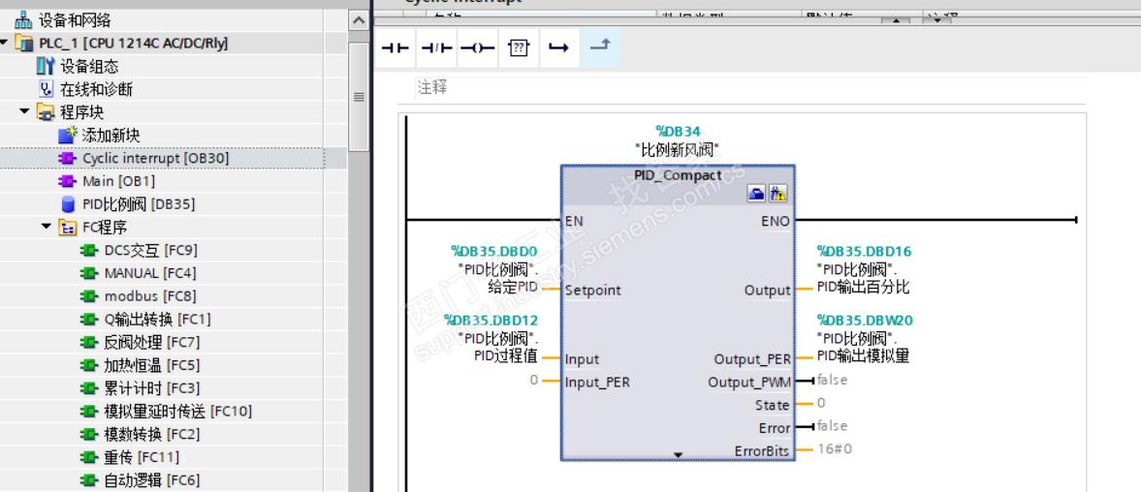Click the project tree vertical scrollbar thumb

pyautogui.click(x=359, y=96)
